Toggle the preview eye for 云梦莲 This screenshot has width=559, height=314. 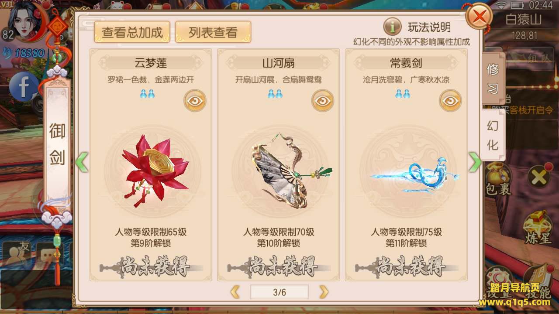195,100
